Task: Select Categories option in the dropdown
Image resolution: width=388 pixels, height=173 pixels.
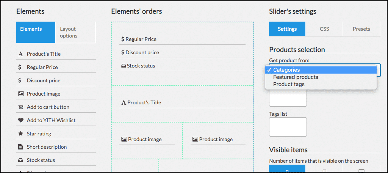Action: coord(286,70)
